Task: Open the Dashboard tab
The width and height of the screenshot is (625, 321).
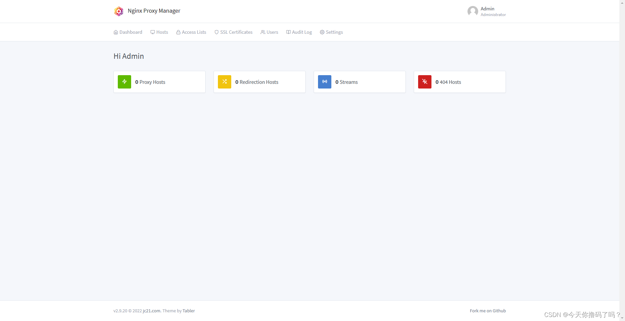Action: (130, 32)
